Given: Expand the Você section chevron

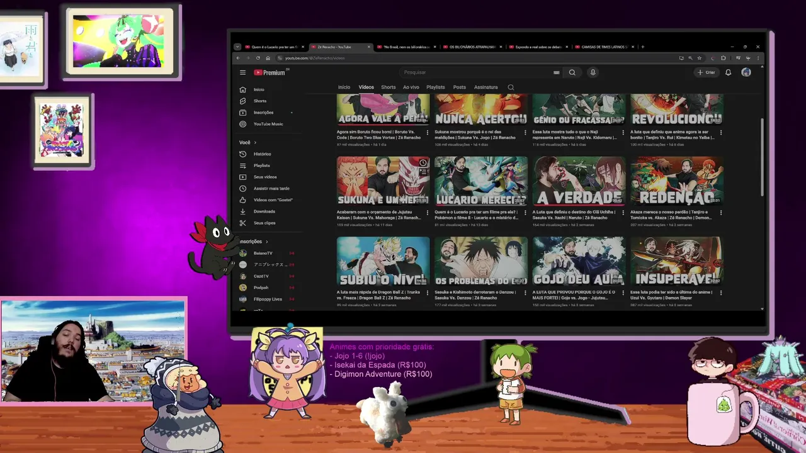Looking at the screenshot, I should (x=255, y=142).
